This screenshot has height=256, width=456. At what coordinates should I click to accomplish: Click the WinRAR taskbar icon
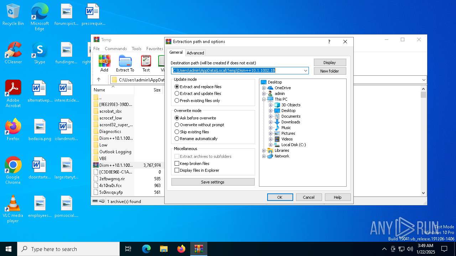click(198, 249)
